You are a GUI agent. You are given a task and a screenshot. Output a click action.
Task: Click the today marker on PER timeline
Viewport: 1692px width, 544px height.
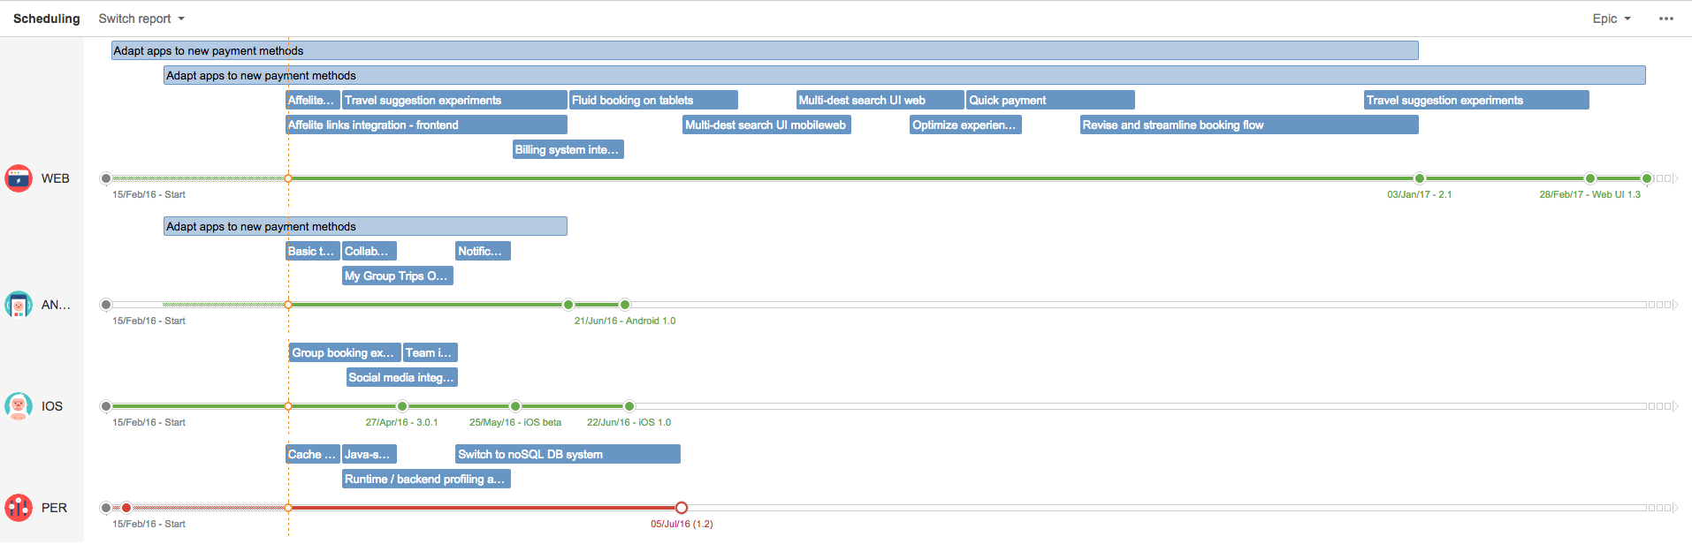288,508
